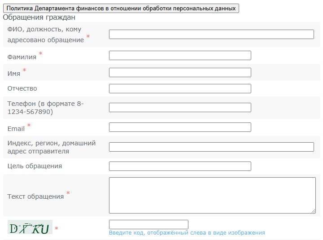Click the red asterisk beside captcha
323x240 pixels.
[57, 228]
